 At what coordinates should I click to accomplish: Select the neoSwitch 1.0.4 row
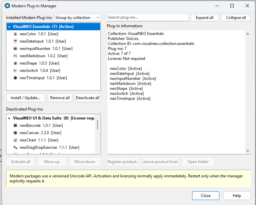point(53,71)
